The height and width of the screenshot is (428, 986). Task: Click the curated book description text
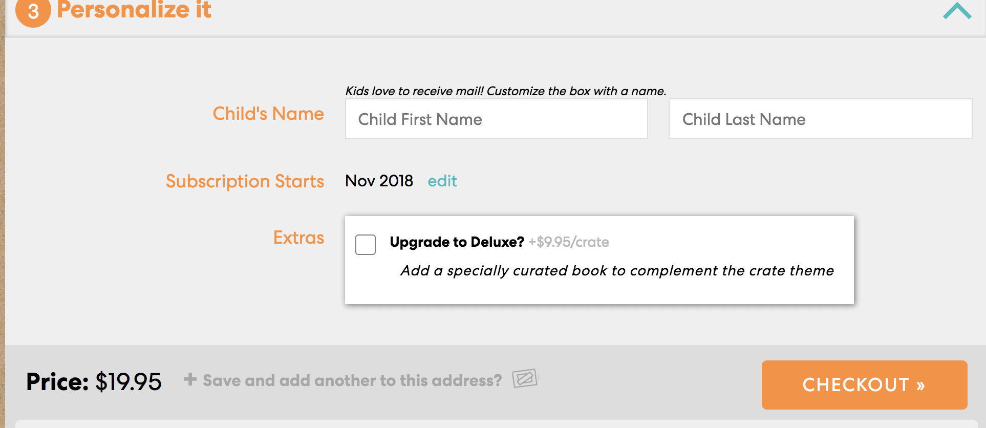point(617,271)
